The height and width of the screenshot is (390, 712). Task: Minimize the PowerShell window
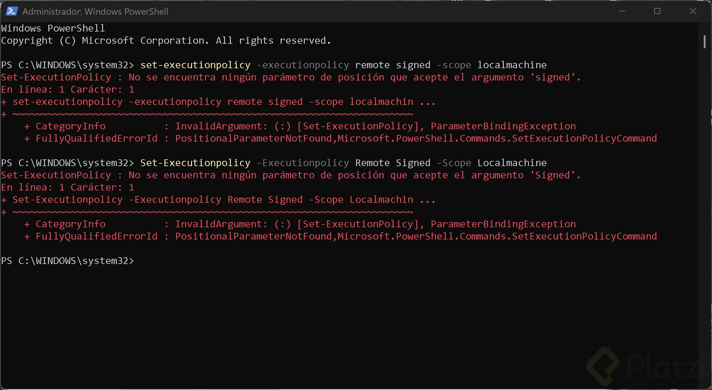(x=622, y=11)
